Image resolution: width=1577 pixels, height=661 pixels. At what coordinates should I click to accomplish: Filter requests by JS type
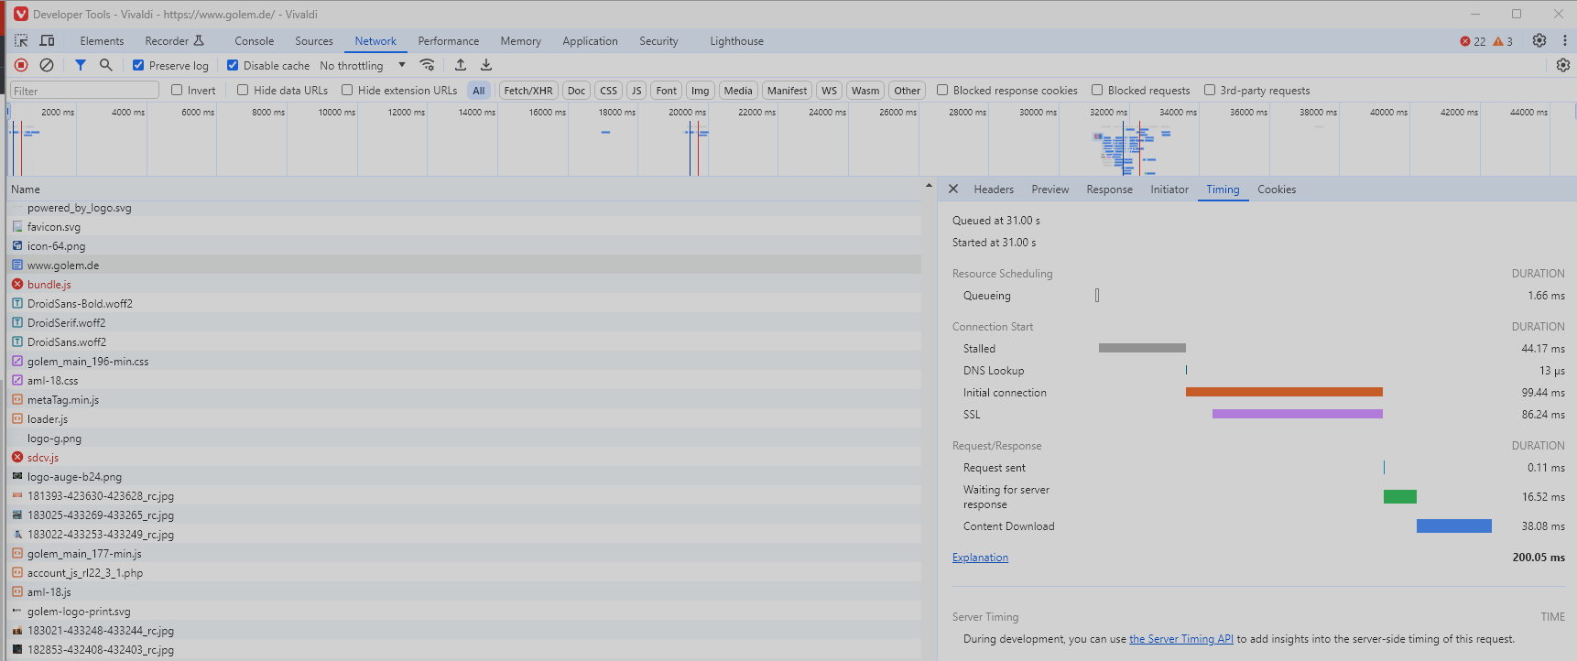636,91
